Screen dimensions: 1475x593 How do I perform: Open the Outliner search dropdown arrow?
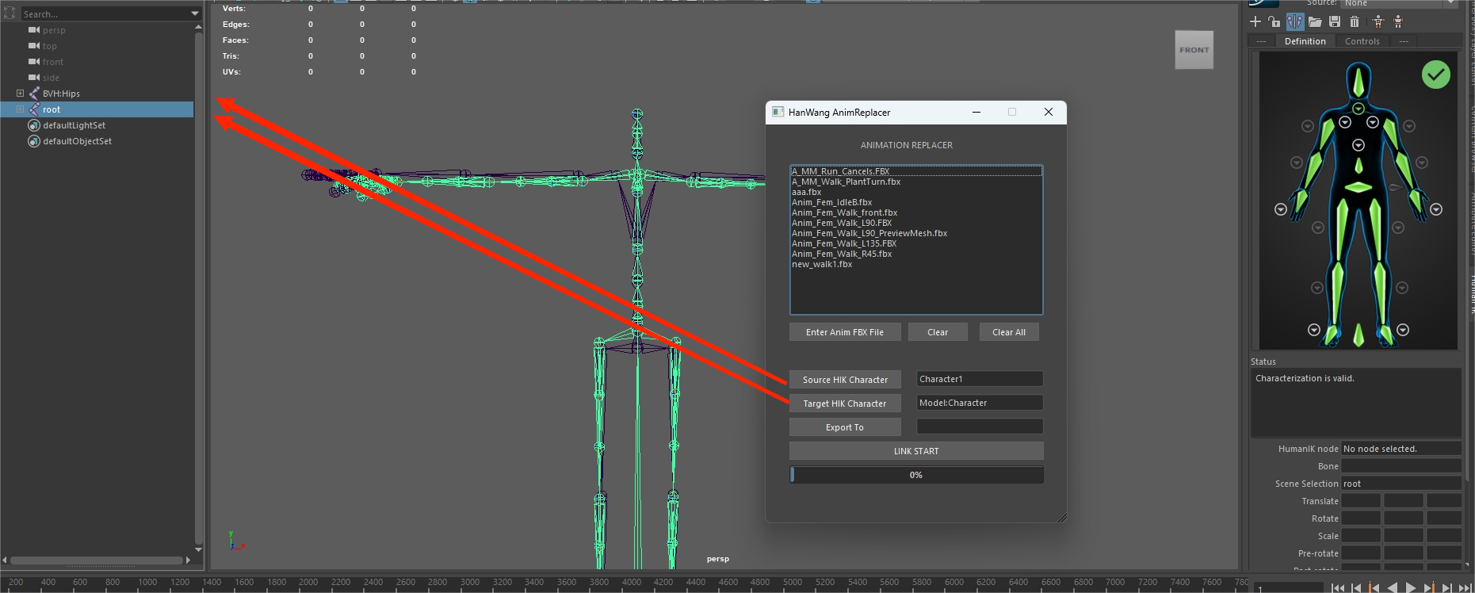[195, 13]
